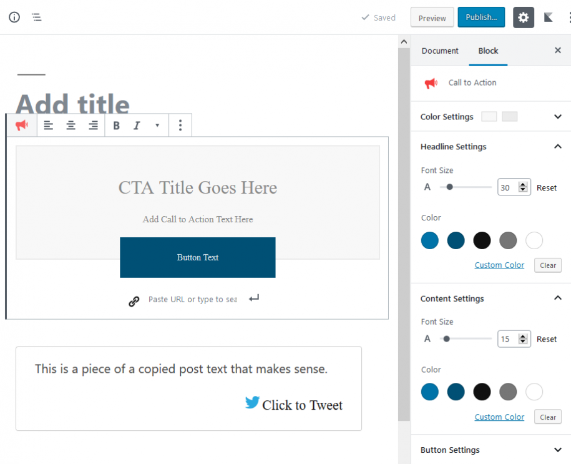
Task: Switch to the Document tab
Action: (x=440, y=51)
